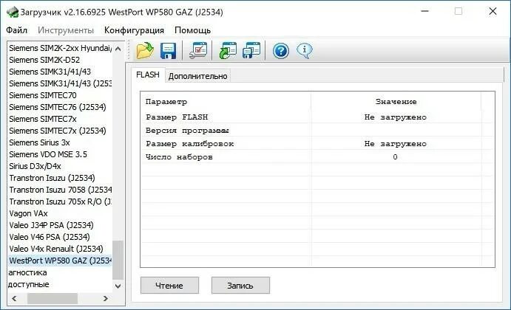The width and height of the screenshot is (511, 310).
Task: Click the Версия программы row label
Action: coord(187,131)
